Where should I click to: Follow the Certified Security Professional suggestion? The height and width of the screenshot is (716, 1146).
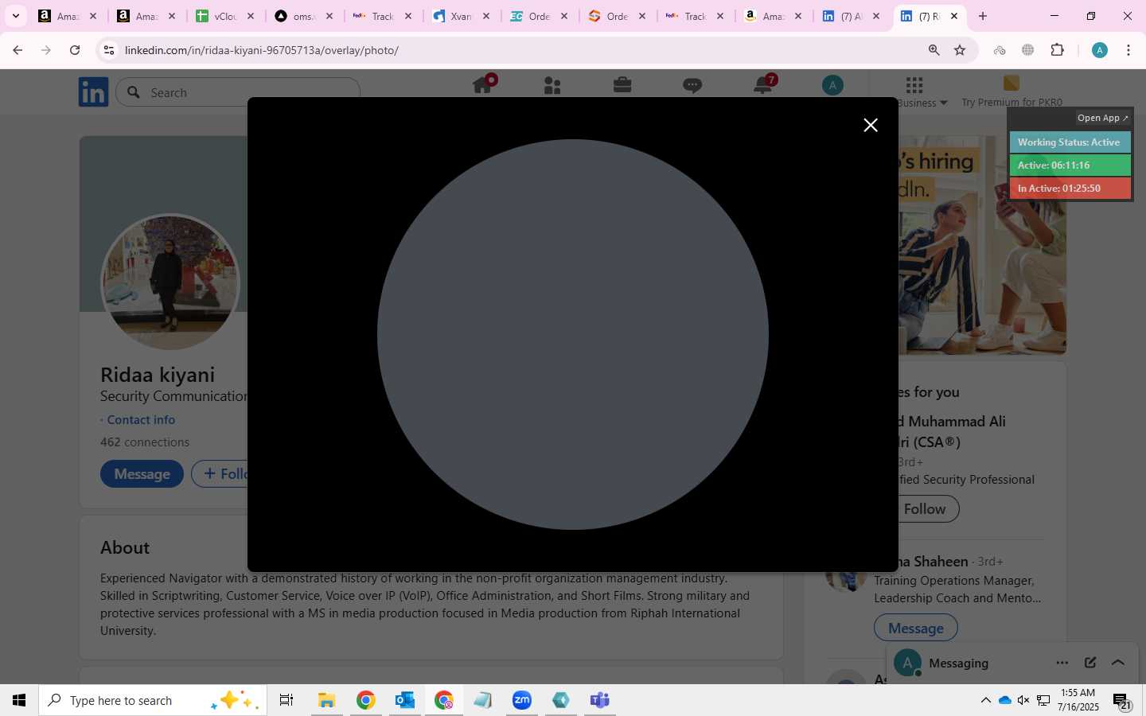coord(924,509)
